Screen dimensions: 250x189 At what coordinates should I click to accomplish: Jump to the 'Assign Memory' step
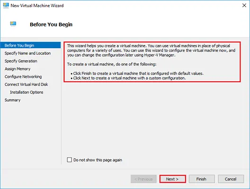point(18,69)
